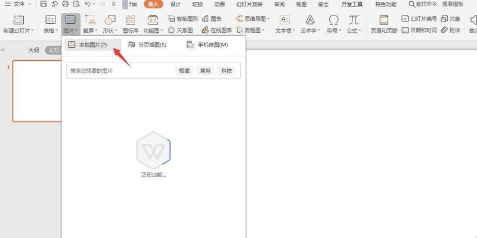Expand the quick access toolbar customize arrow
This screenshot has width=477, height=238.
113,4
